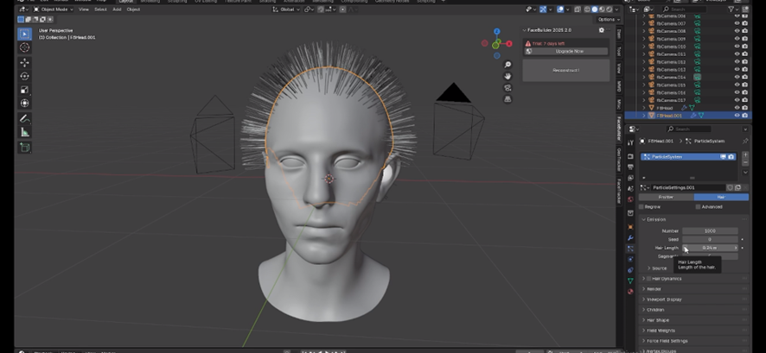This screenshot has height=353, width=766.
Task: Click the Hair Length value slider
Action: coord(710,248)
